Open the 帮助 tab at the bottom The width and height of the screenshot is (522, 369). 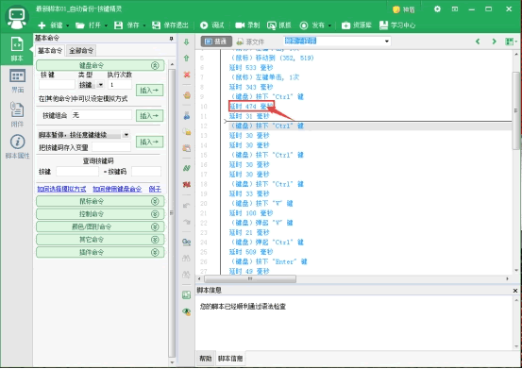pos(206,359)
